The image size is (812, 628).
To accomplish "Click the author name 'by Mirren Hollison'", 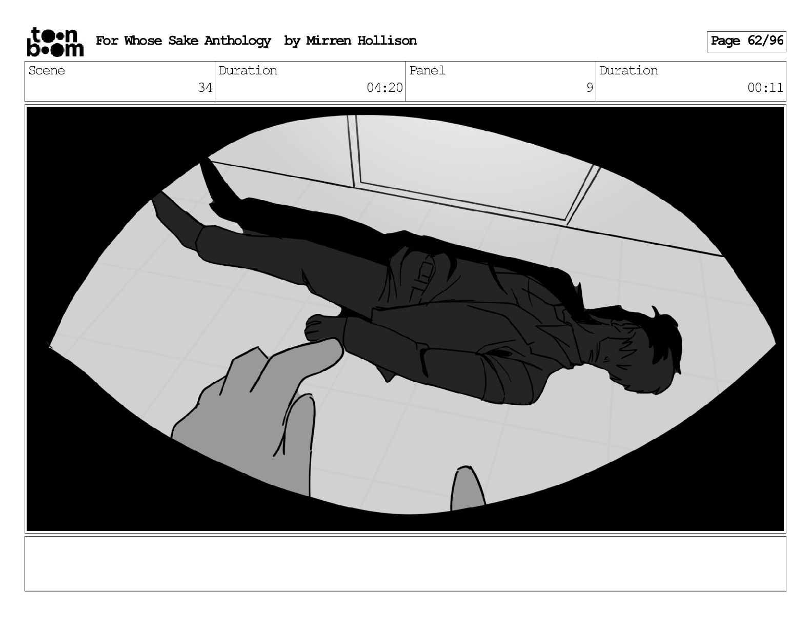I will (351, 41).
